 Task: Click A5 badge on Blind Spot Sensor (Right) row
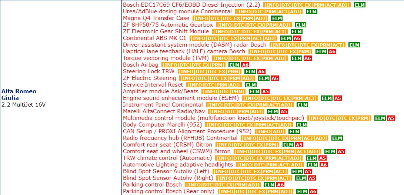[x=312, y=178]
